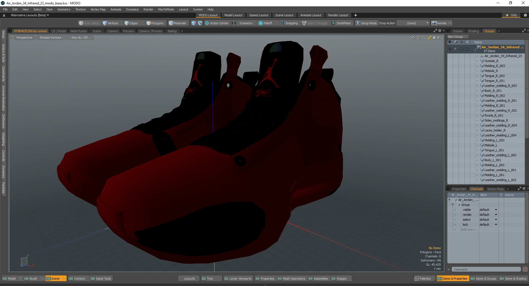This screenshot has height=286, width=529.
Task: Open the select channel default dropdown
Action: tap(488, 220)
